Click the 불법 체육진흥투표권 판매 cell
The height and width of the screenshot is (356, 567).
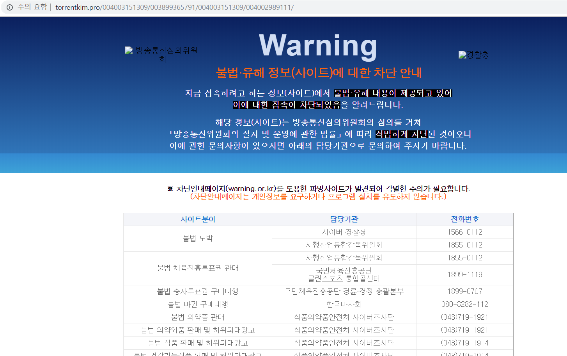tap(198, 268)
